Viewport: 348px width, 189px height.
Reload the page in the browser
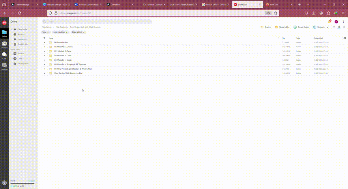tap(20, 13)
